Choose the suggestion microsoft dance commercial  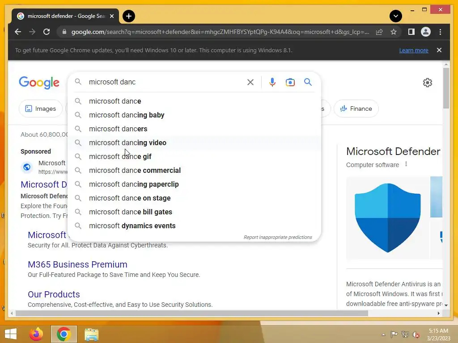point(194,170)
